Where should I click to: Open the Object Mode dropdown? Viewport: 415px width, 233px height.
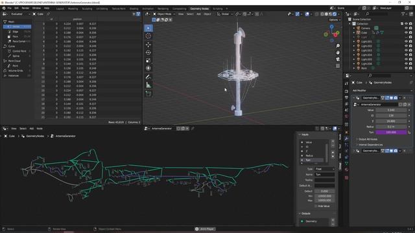(164, 14)
